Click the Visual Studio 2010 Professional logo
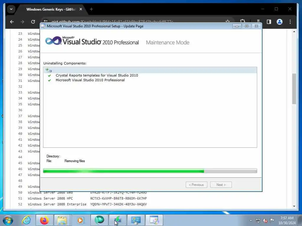Screen dimensions: 302x226 point(92,41)
